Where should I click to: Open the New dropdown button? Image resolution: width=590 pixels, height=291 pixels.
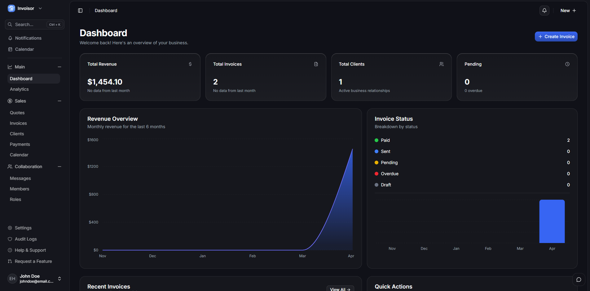(568, 11)
